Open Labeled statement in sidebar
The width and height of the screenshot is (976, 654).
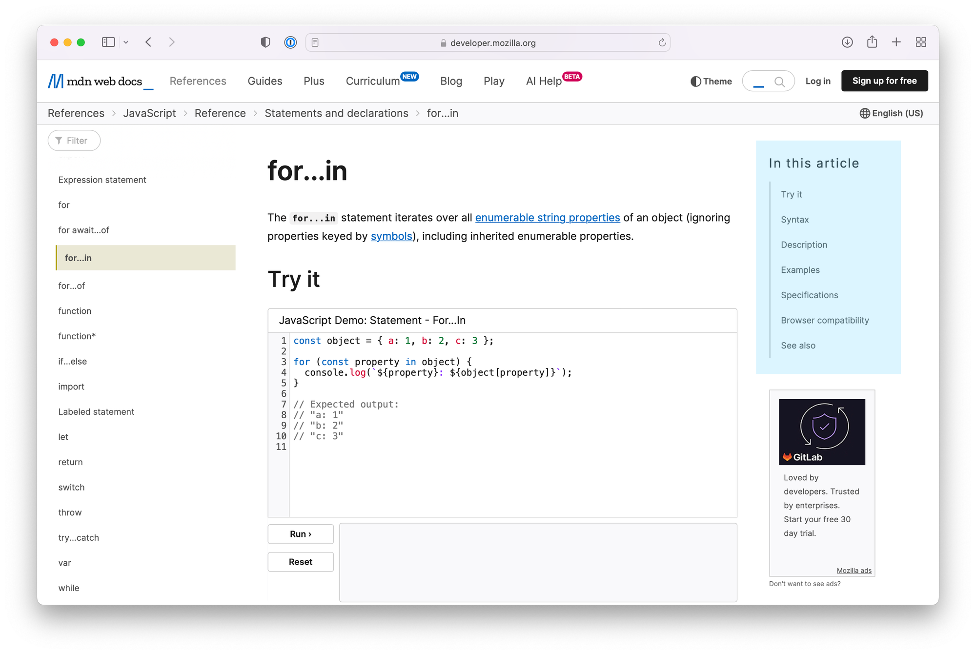tap(96, 411)
